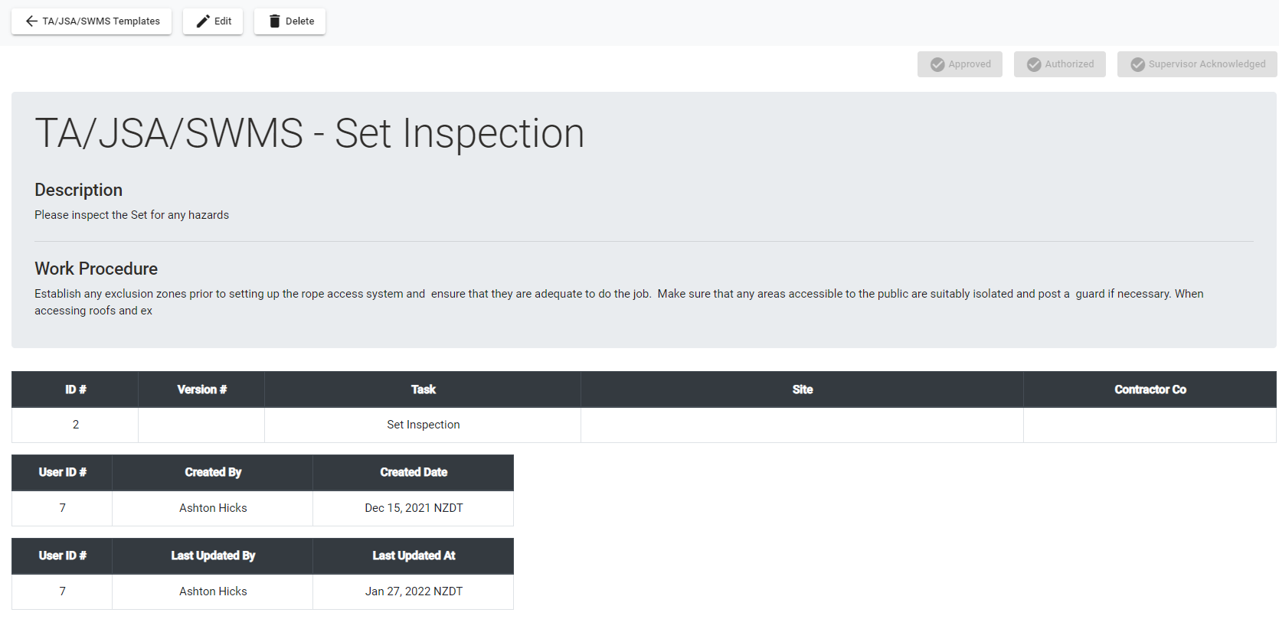Click the TA/JSA/SWMS - Set Inspection title
This screenshot has height=619, width=1279.
309,134
